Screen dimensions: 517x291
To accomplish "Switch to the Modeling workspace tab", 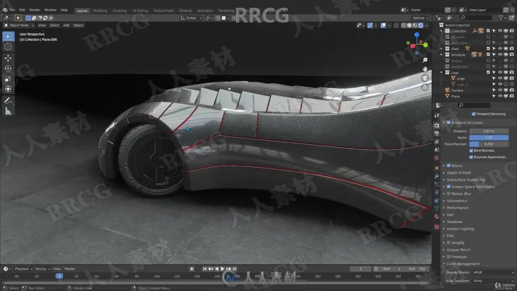I will [100, 11].
